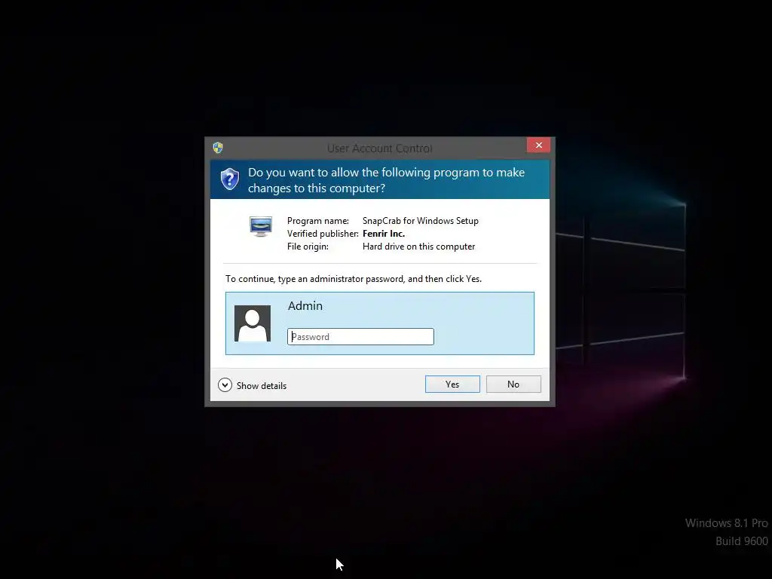Click the 'Show details' label text

tap(262, 386)
